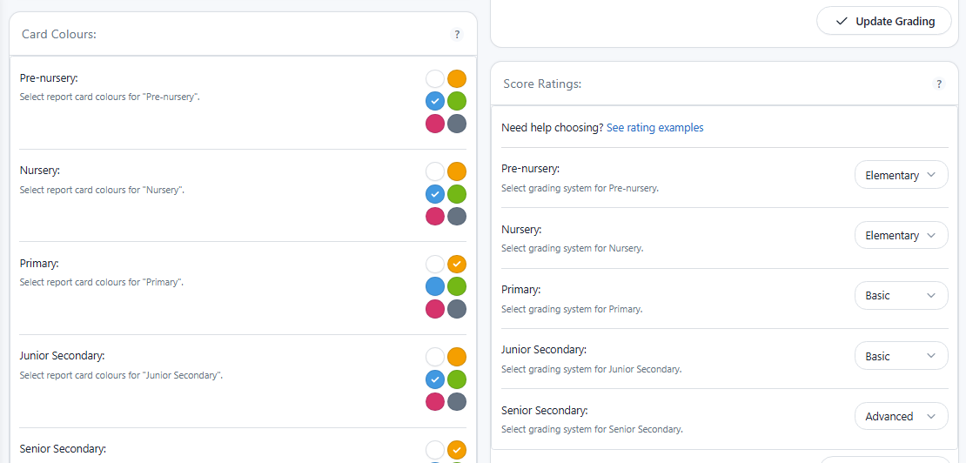Pick green colour for Junior Secondary

point(457,379)
